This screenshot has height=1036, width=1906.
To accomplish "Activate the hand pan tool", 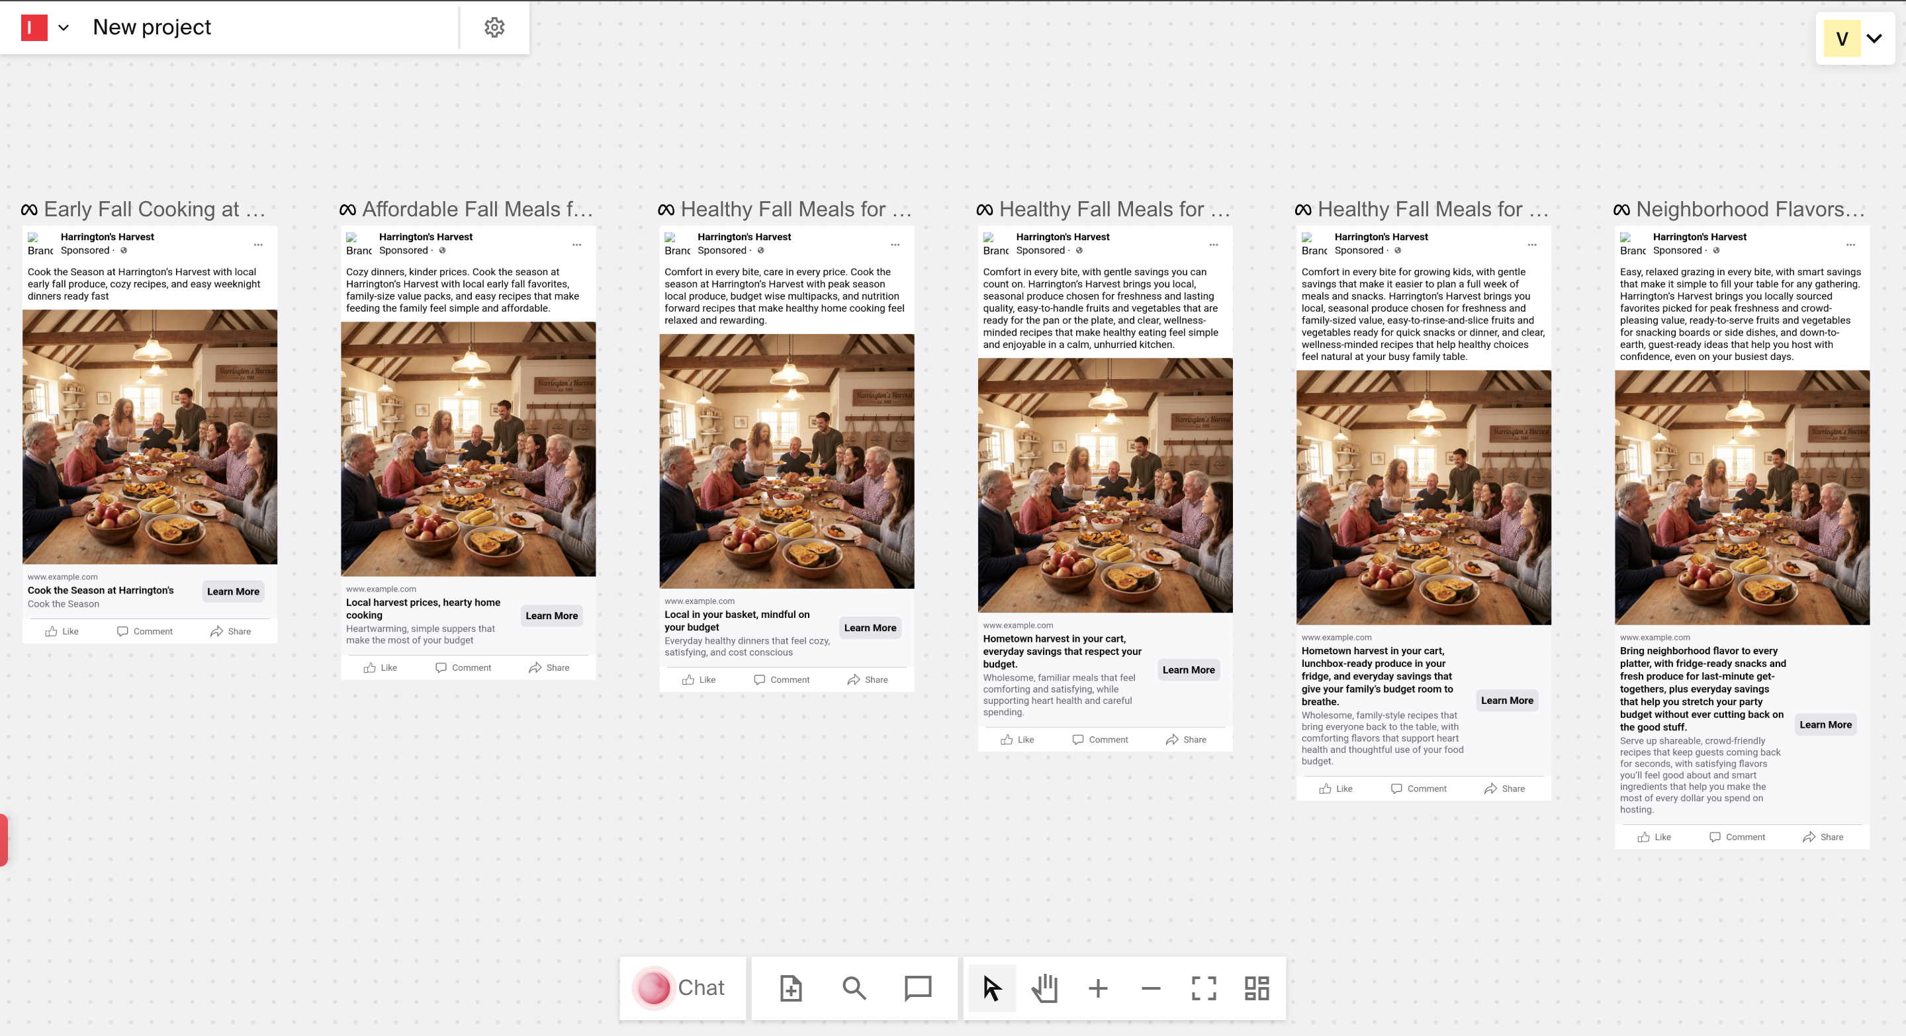I will point(1045,988).
